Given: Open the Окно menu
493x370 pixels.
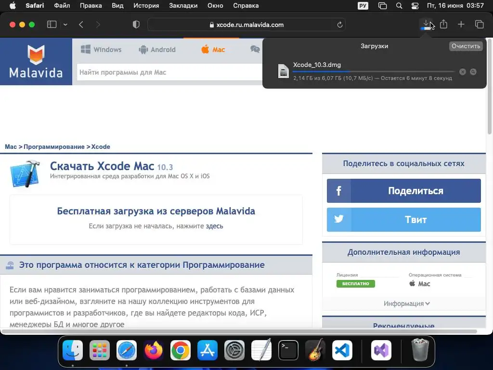Looking at the screenshot, I should [215, 6].
